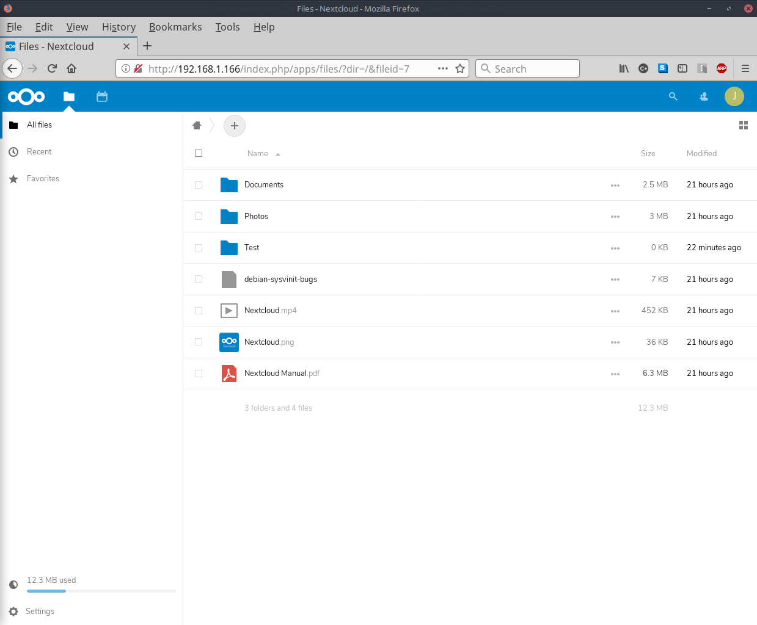Open the Contacts menu icon

704,96
